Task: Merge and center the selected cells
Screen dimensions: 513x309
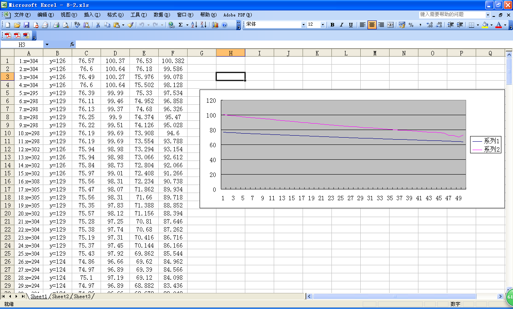Action: click(390, 25)
